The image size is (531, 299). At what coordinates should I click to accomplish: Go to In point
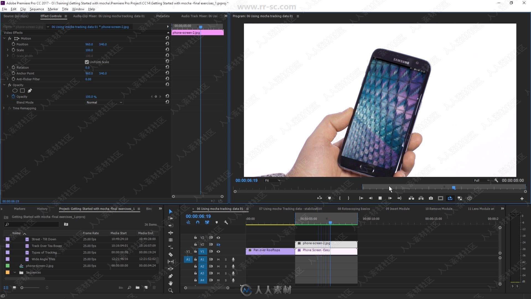click(361, 198)
